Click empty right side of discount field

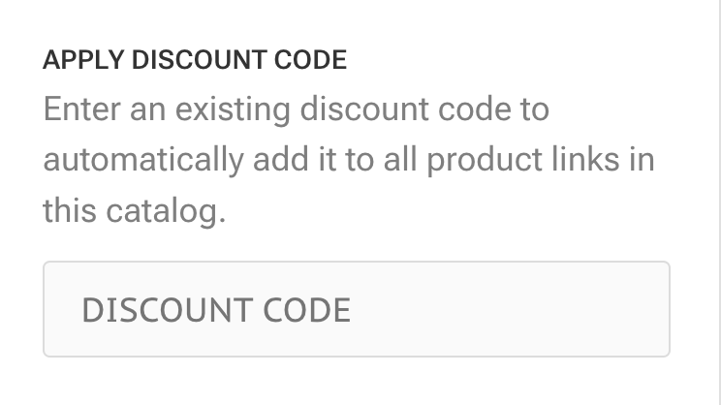543,309
